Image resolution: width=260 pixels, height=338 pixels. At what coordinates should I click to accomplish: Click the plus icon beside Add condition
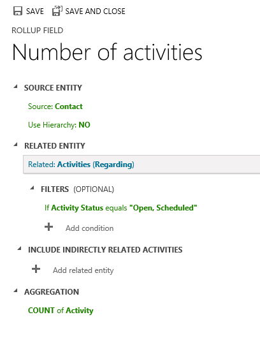click(x=48, y=227)
